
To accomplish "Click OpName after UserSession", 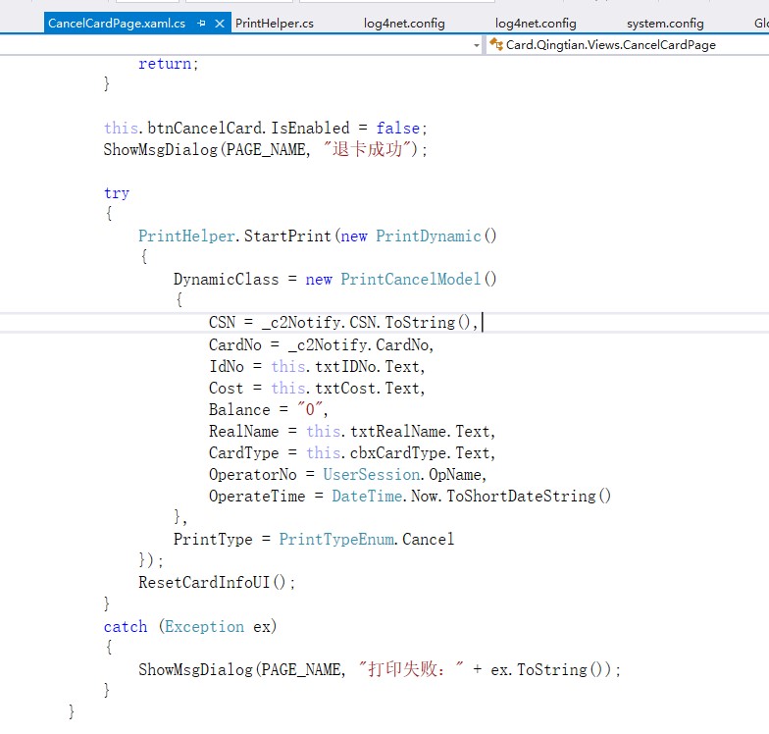I will (455, 475).
